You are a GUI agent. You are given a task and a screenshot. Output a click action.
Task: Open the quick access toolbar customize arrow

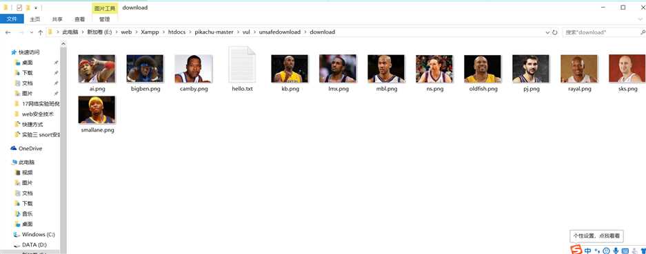click(36, 8)
